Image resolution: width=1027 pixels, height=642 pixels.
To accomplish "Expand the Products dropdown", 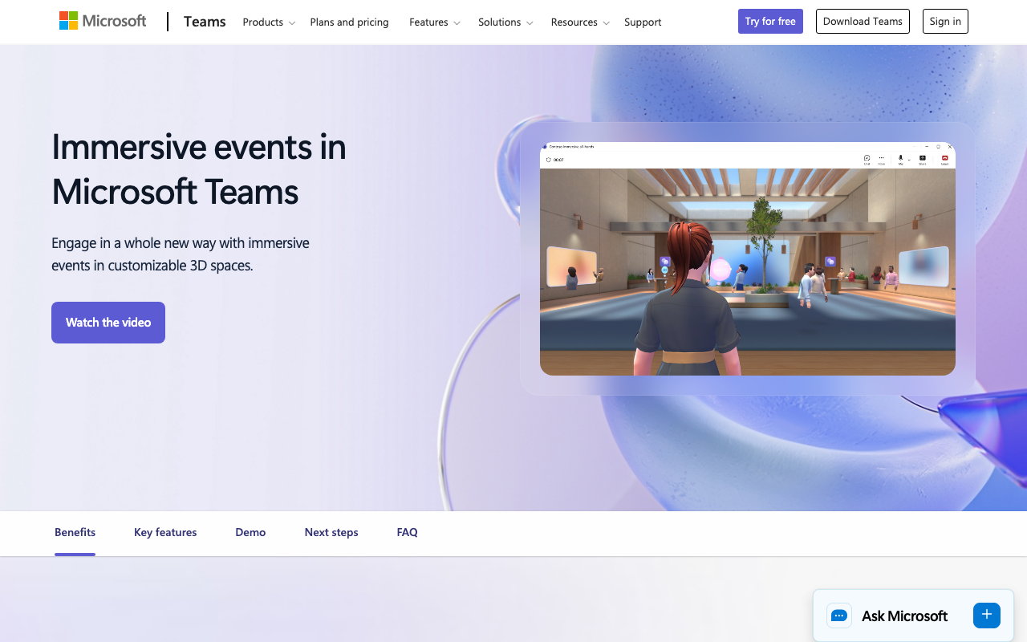I will coord(268,22).
